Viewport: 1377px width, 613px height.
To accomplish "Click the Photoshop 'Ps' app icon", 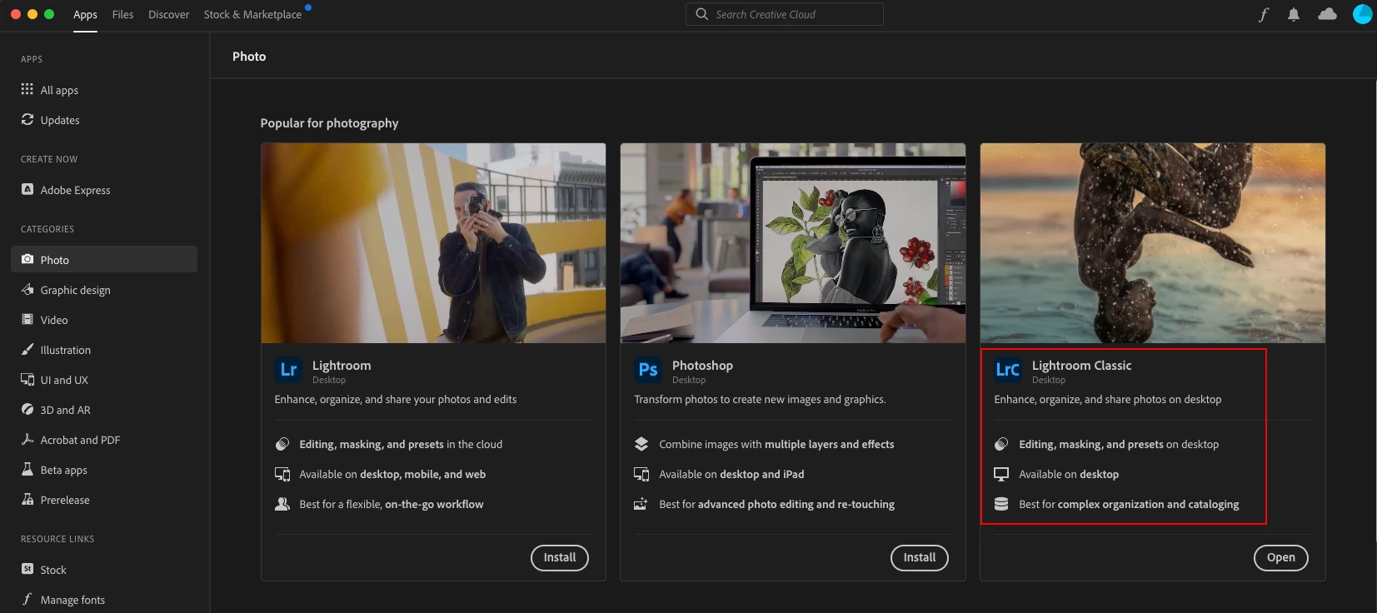I will pos(648,370).
